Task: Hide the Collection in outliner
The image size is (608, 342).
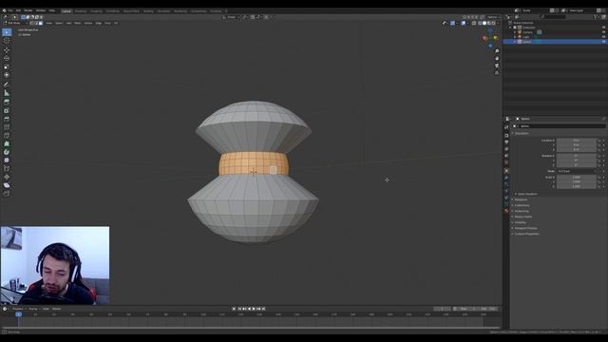Action: (604, 28)
